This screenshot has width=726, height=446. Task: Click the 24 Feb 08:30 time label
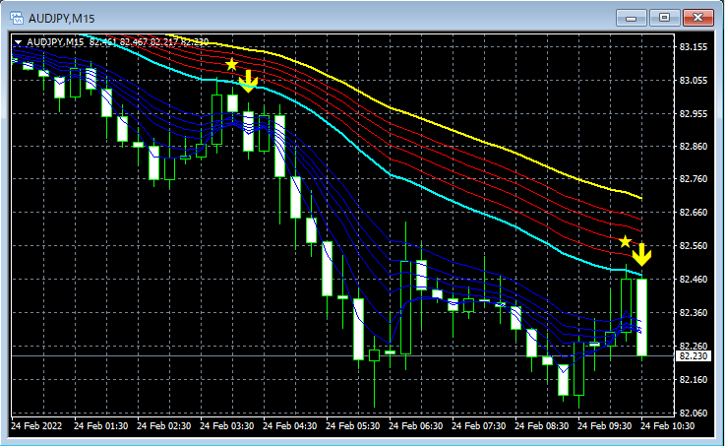tap(542, 425)
